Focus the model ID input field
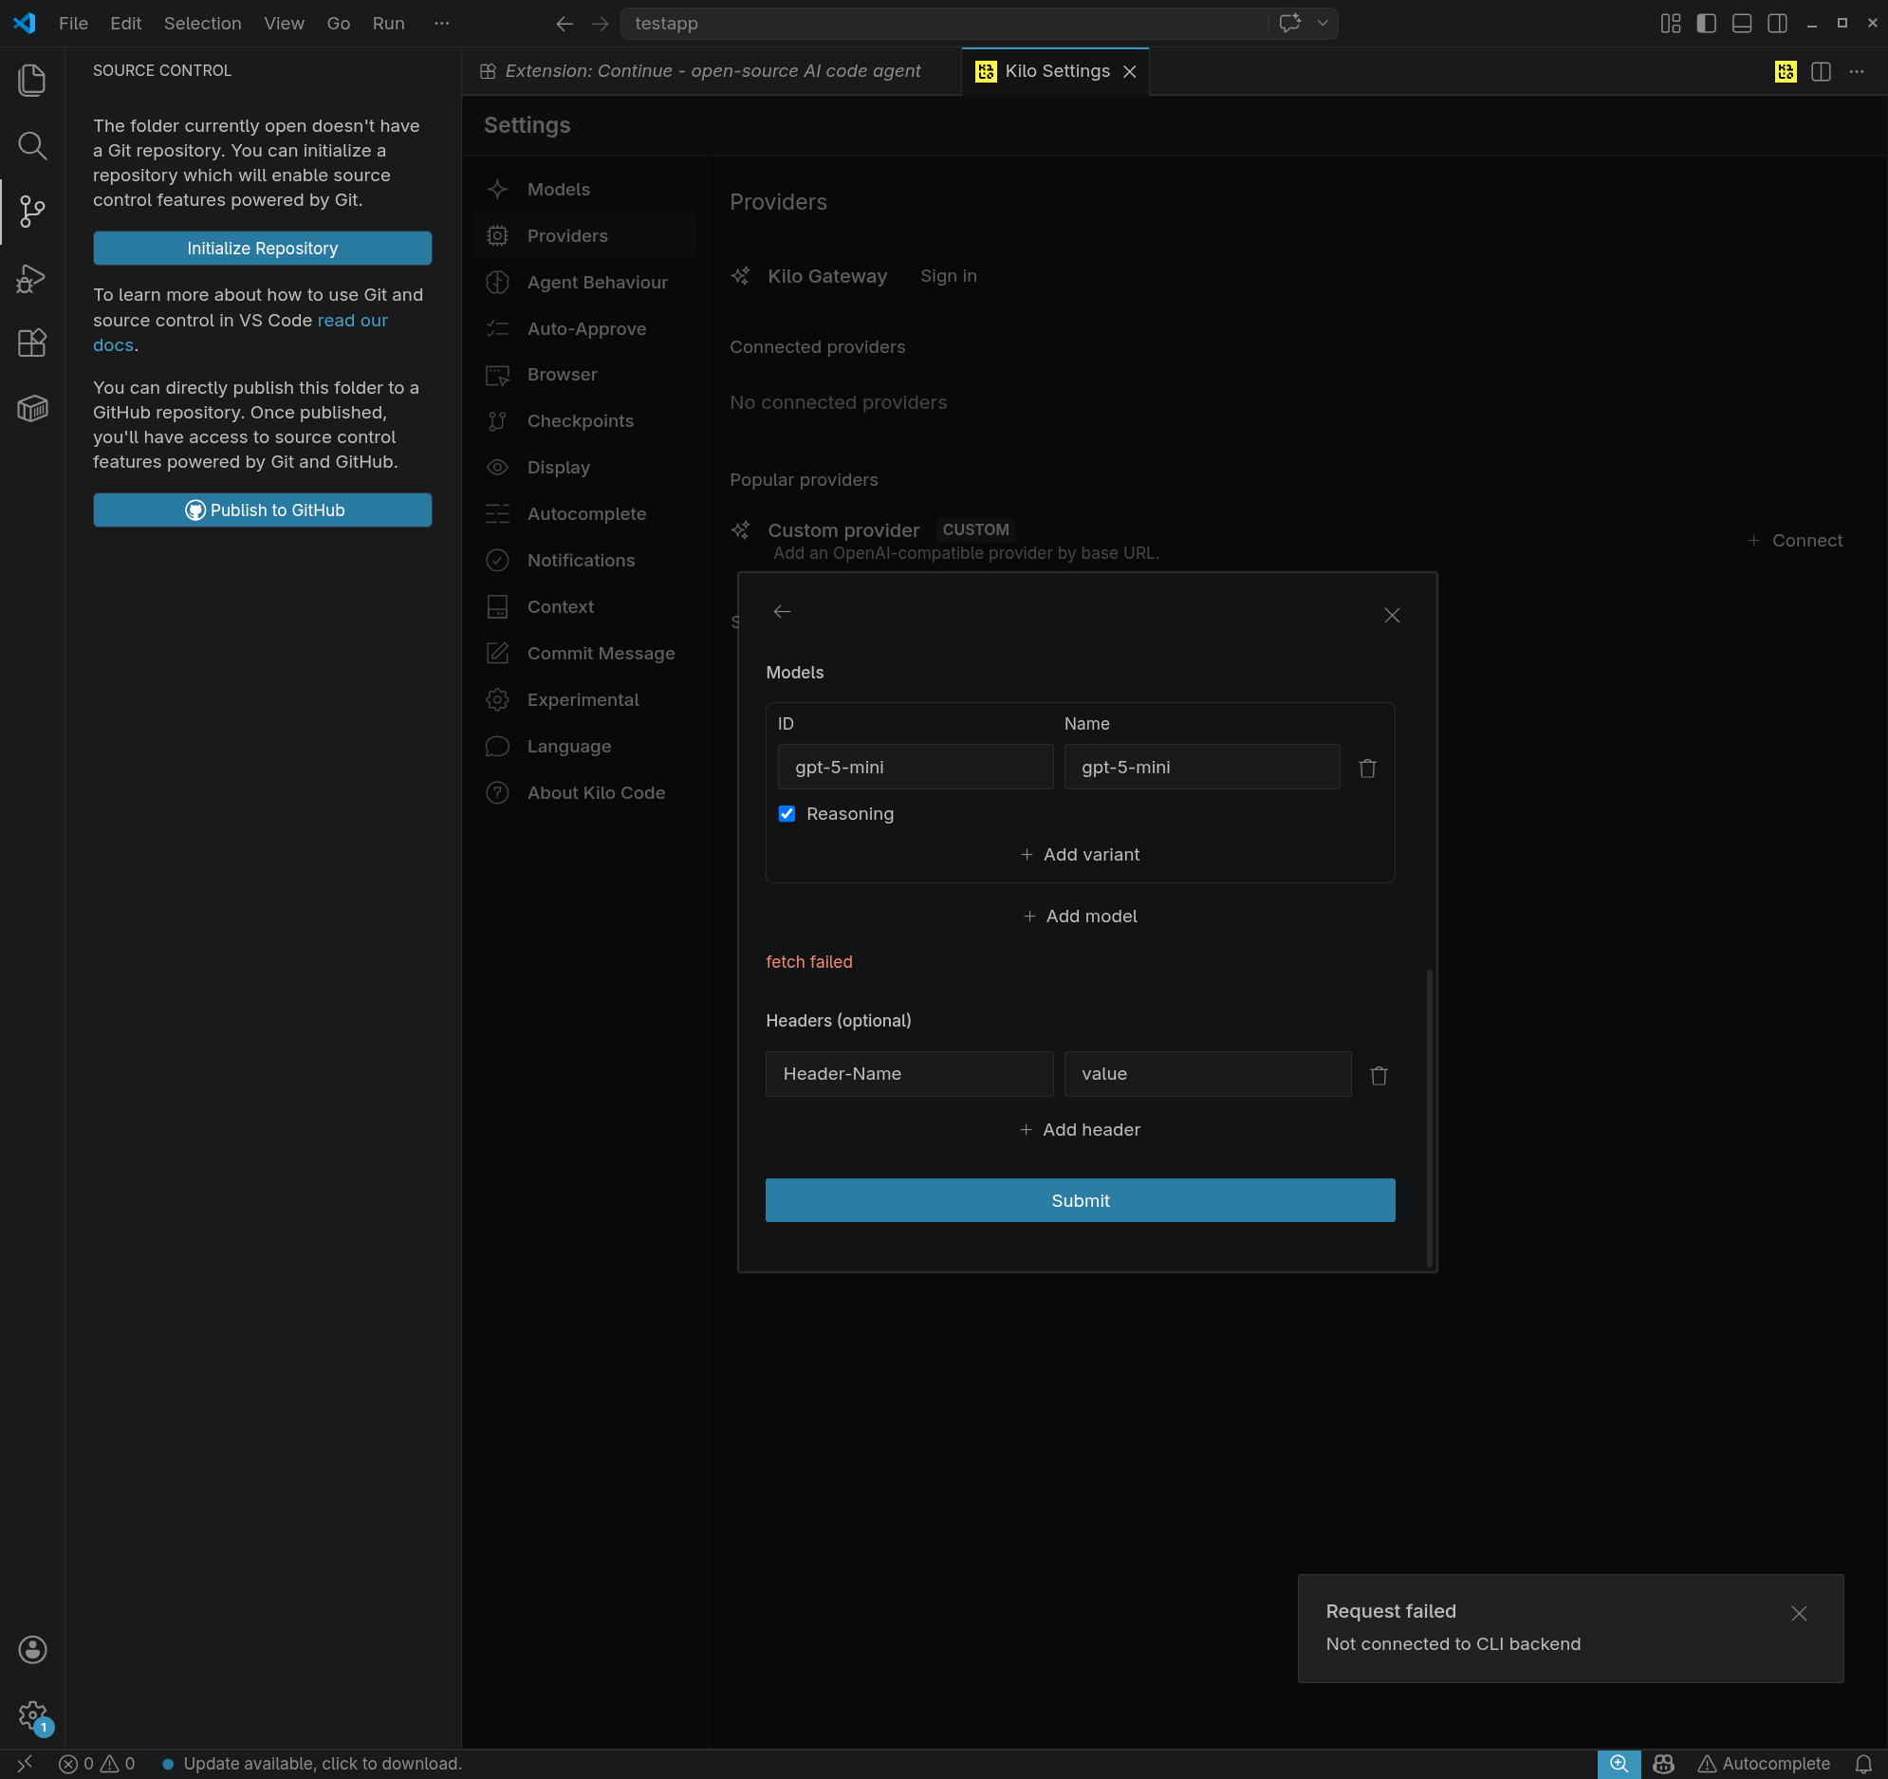 915,767
